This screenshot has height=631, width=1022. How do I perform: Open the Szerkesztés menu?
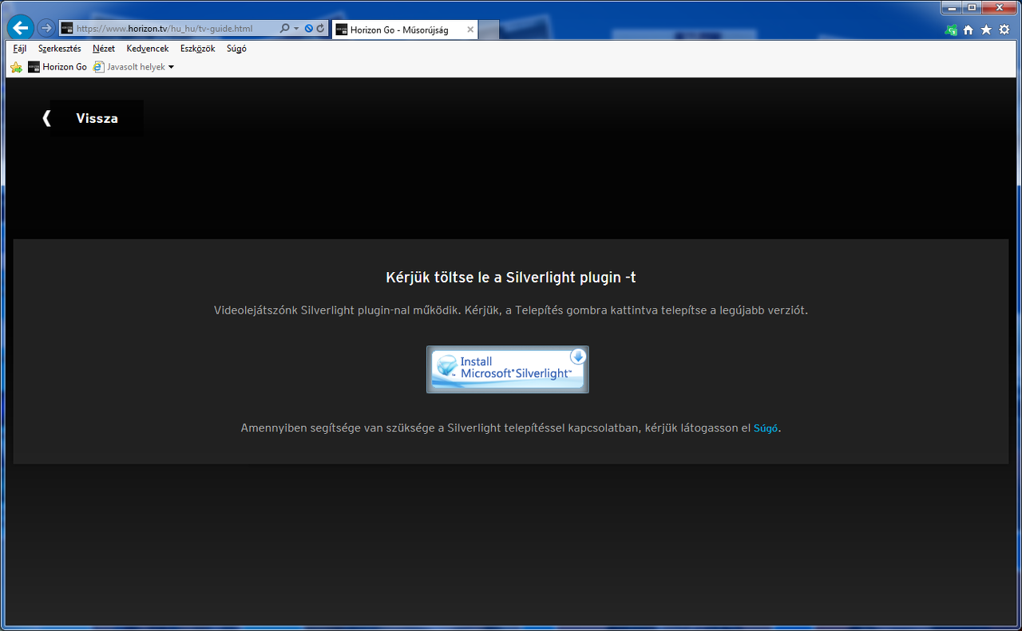click(x=60, y=49)
